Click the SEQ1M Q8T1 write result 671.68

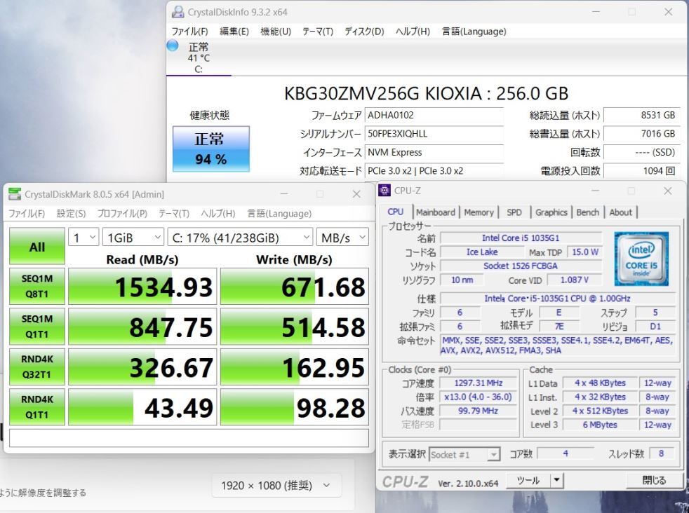point(295,286)
